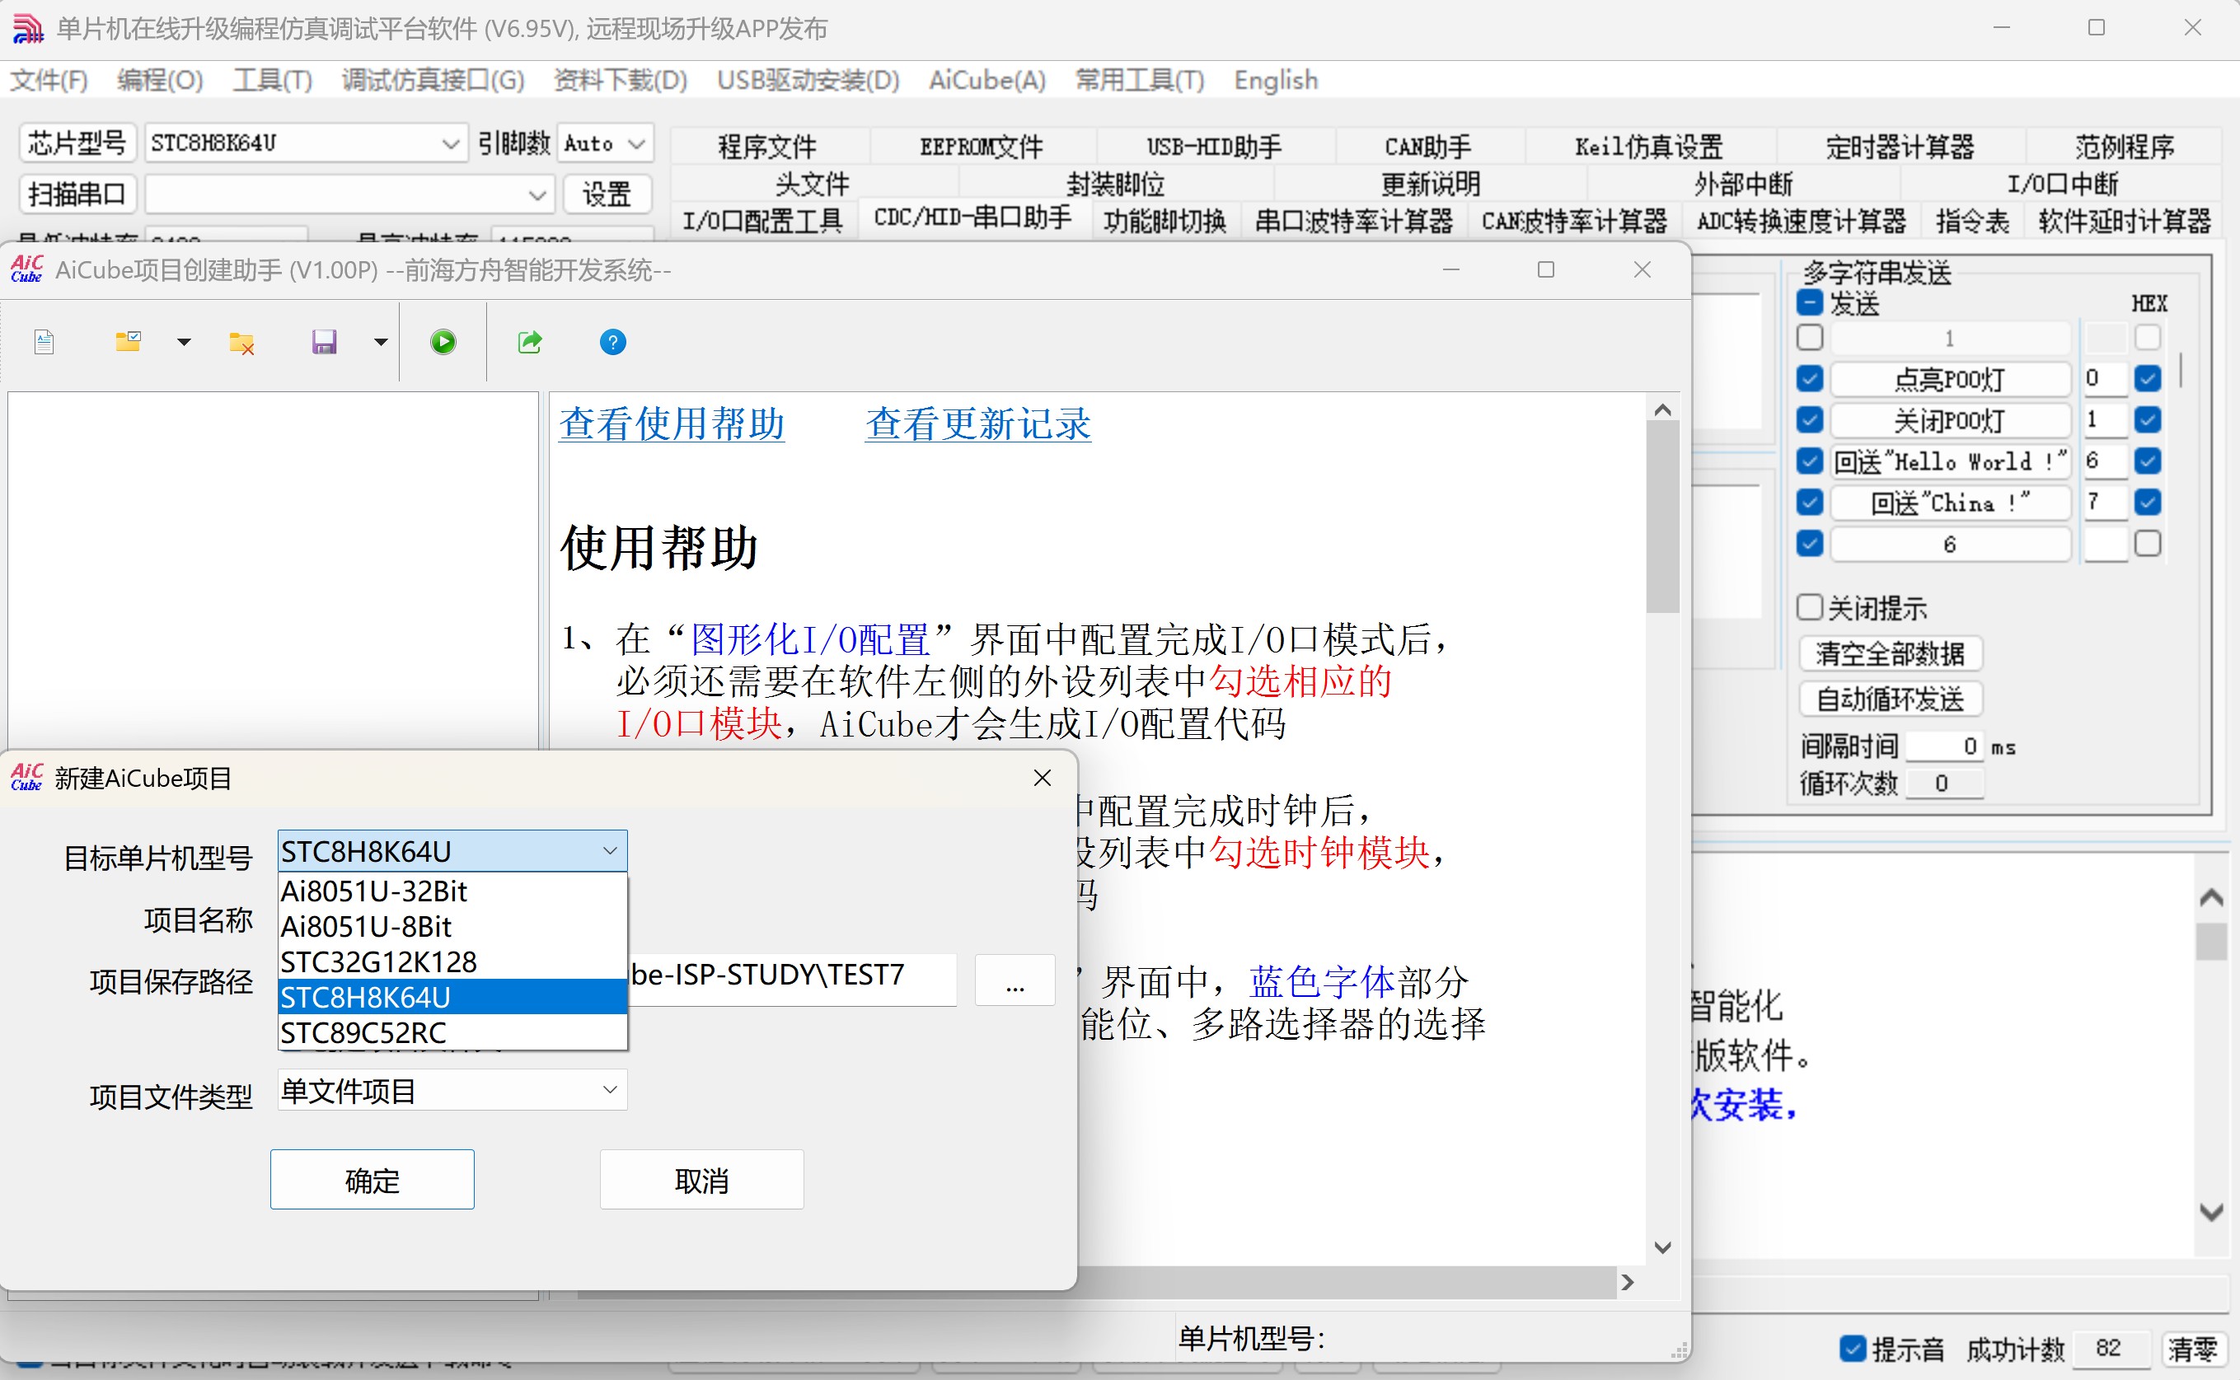
Task: Click the 图形化I/O配置 blue text
Action: click(809, 639)
